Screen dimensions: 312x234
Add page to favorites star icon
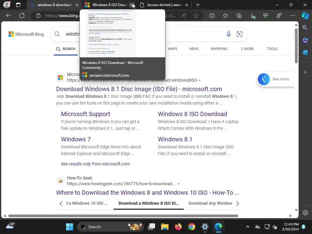(196, 16)
